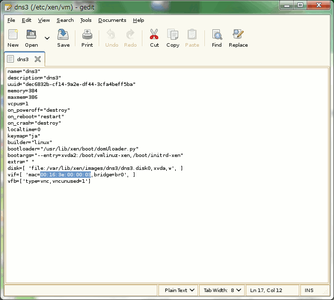Minimize the gedit window
334x300 pixels.
click(x=287, y=5)
